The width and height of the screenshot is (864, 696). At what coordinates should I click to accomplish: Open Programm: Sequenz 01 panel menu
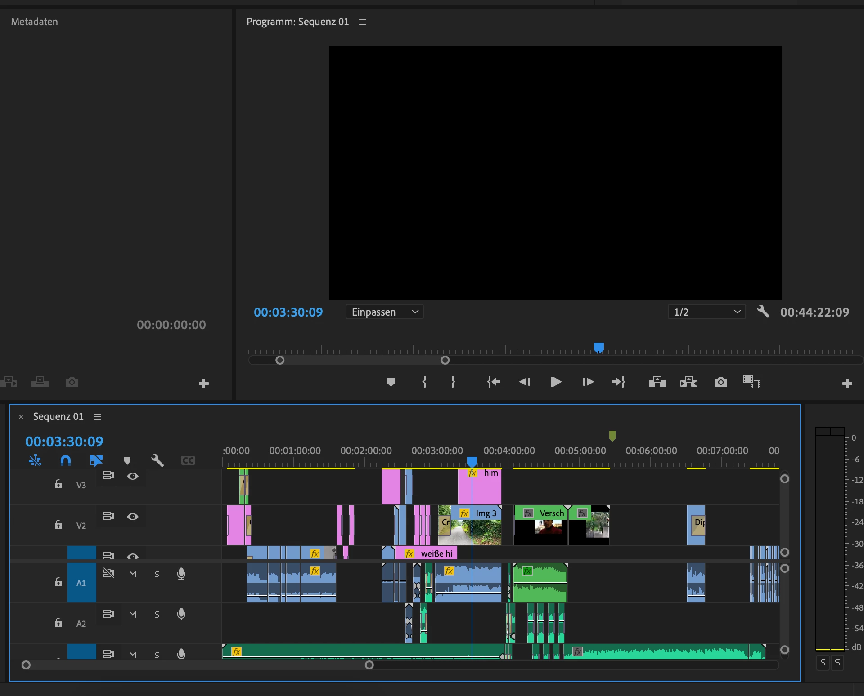[363, 22]
